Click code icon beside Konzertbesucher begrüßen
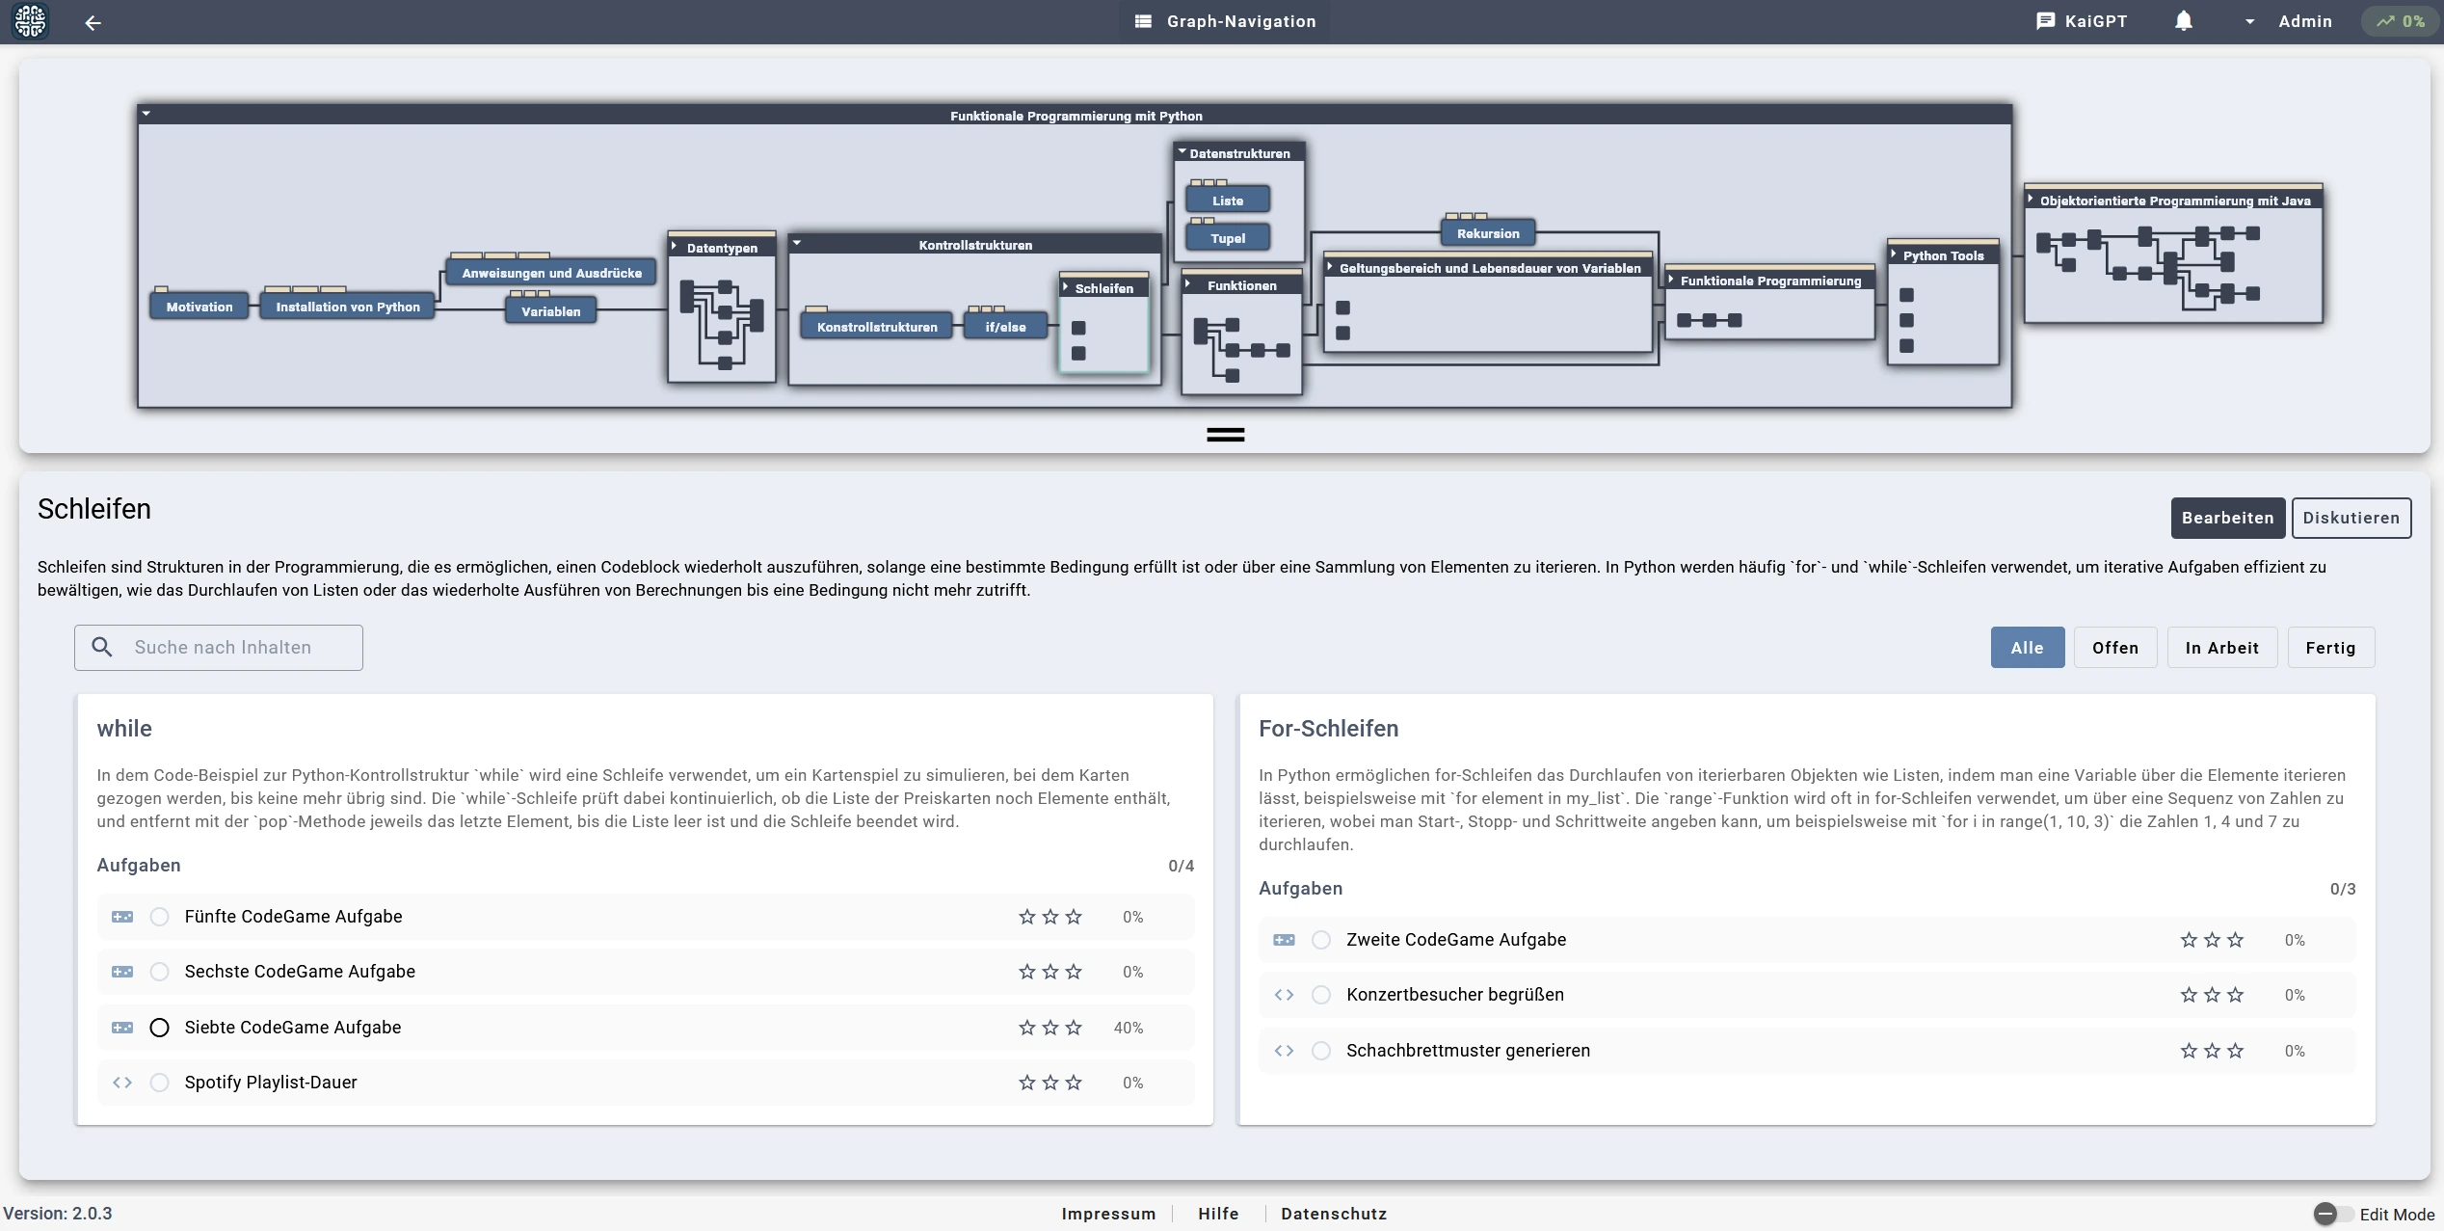2444x1231 pixels. (1284, 995)
